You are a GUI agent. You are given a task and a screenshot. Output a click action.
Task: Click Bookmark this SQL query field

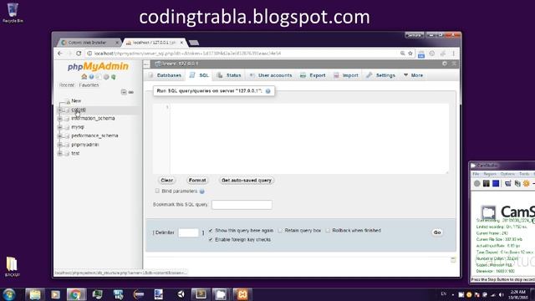click(242, 205)
